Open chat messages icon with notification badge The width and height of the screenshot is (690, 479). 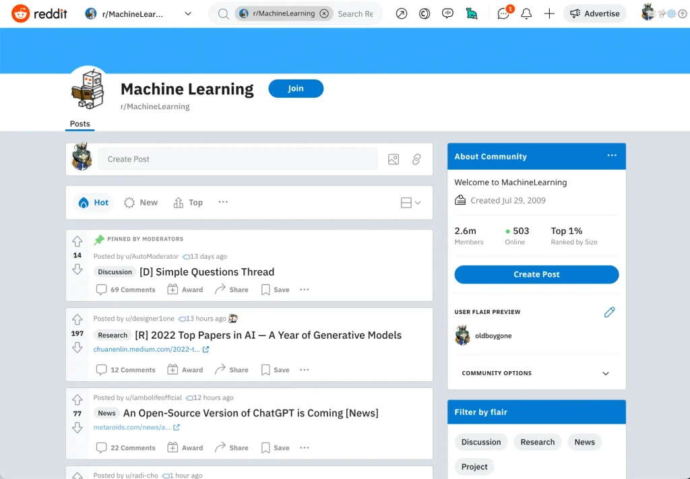(503, 13)
